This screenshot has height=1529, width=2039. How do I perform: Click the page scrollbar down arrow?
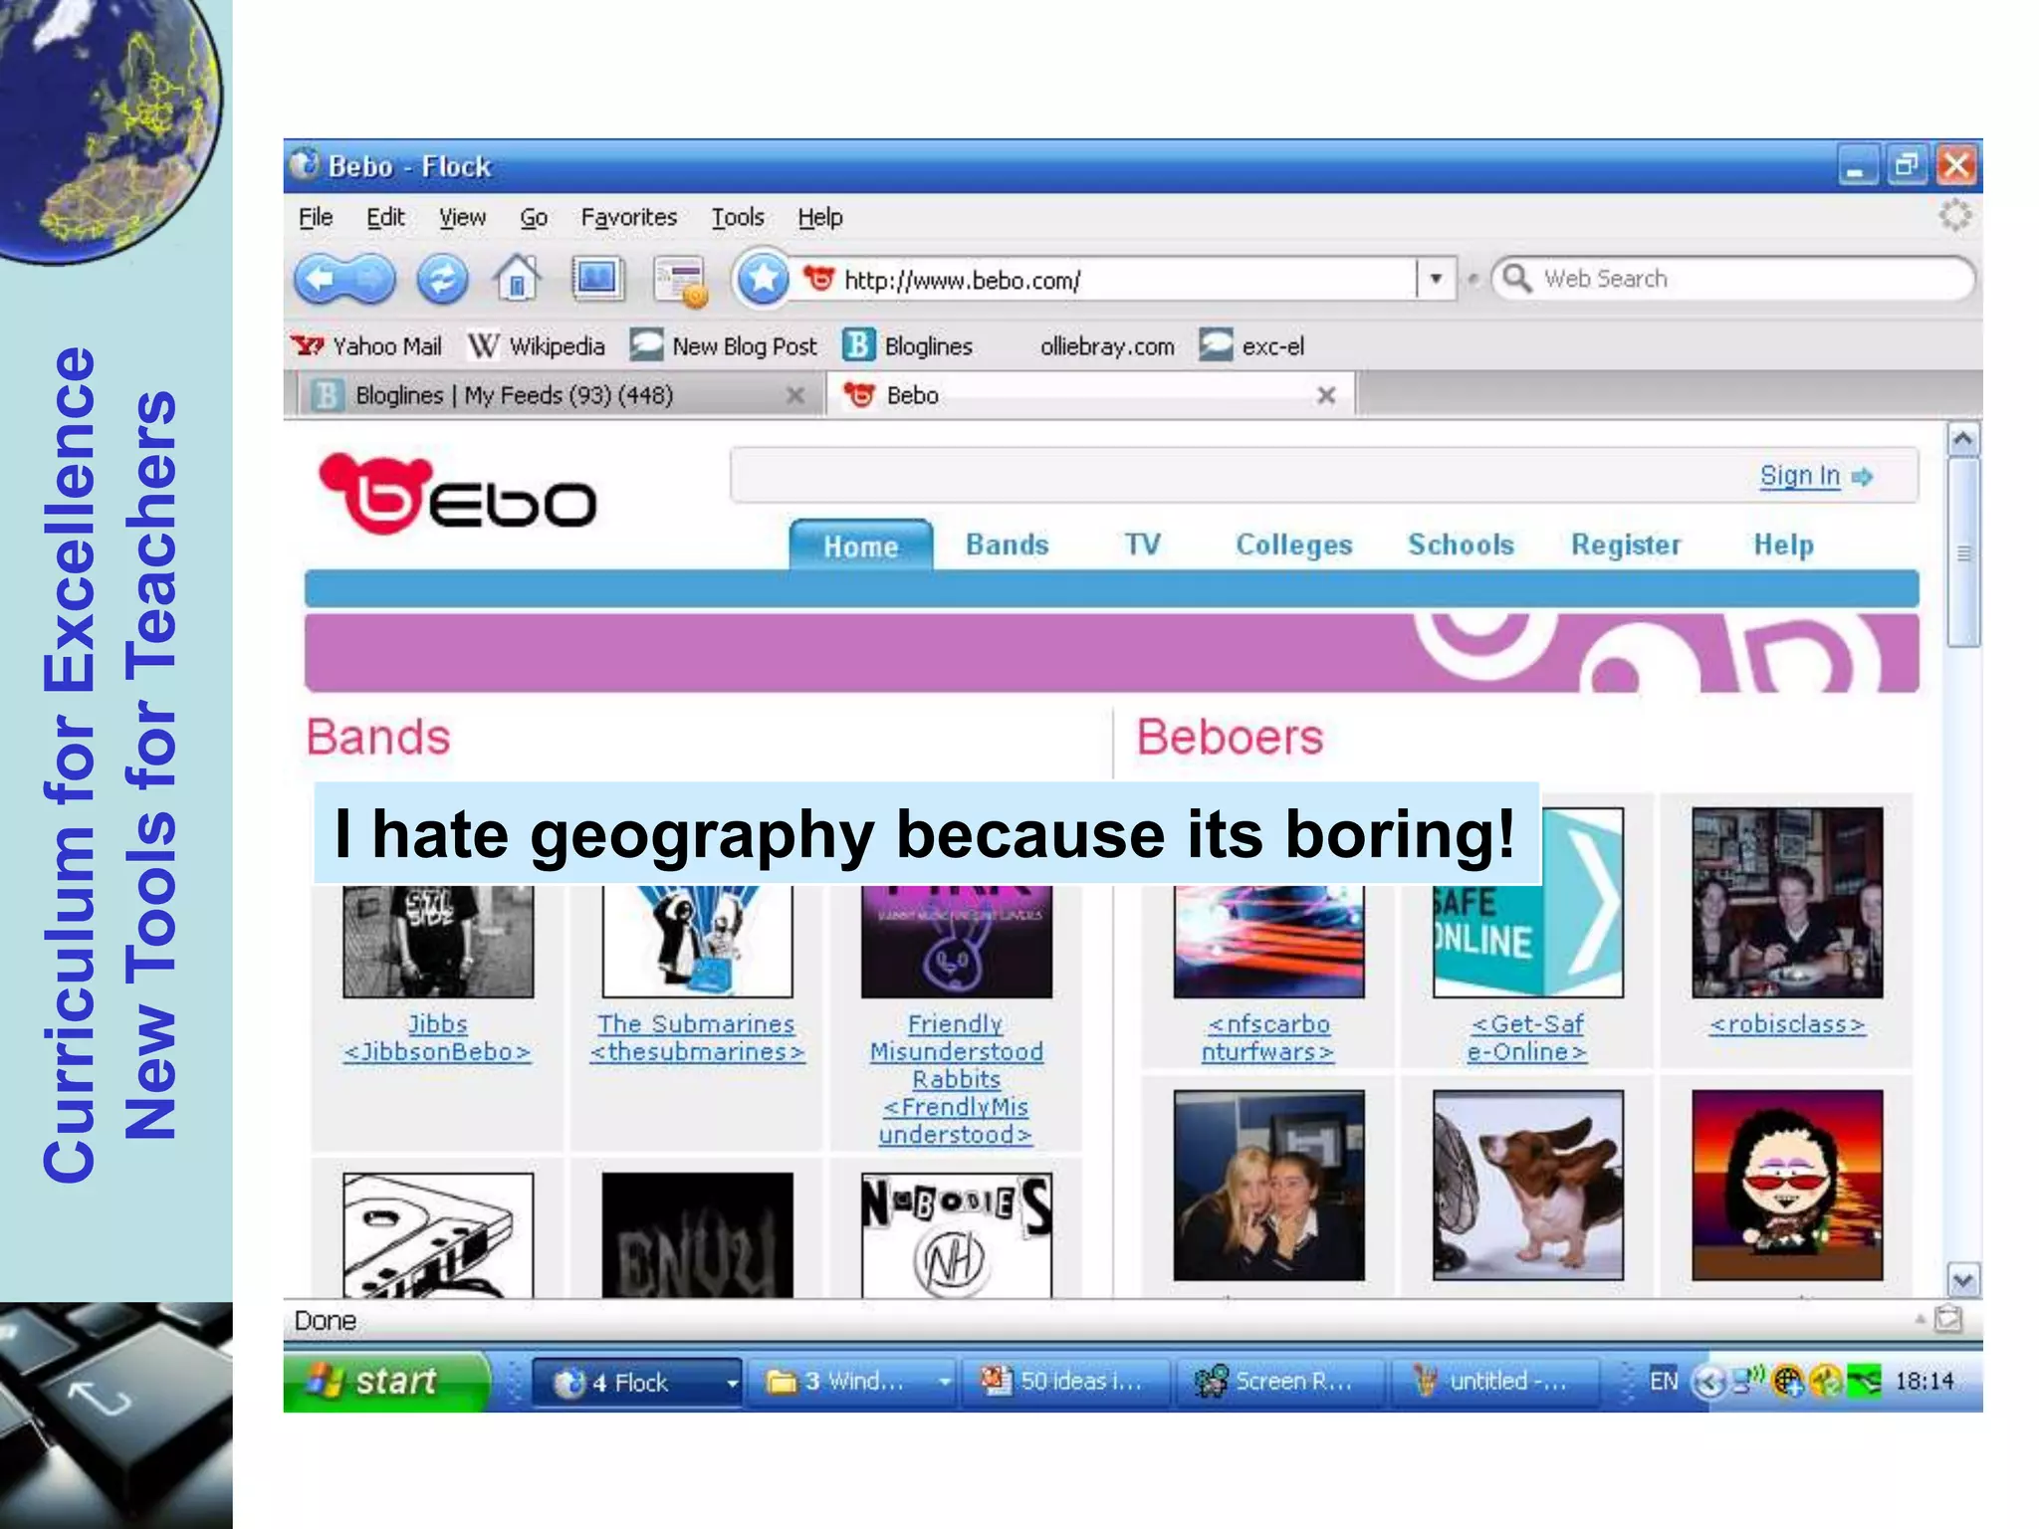1962,1280
